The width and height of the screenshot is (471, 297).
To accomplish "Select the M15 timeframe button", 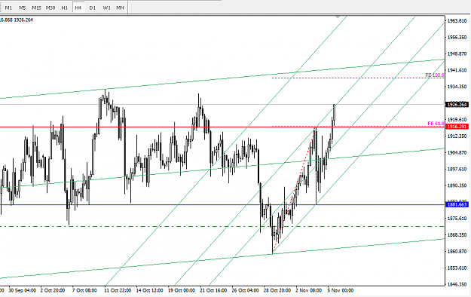I will [x=36, y=8].
